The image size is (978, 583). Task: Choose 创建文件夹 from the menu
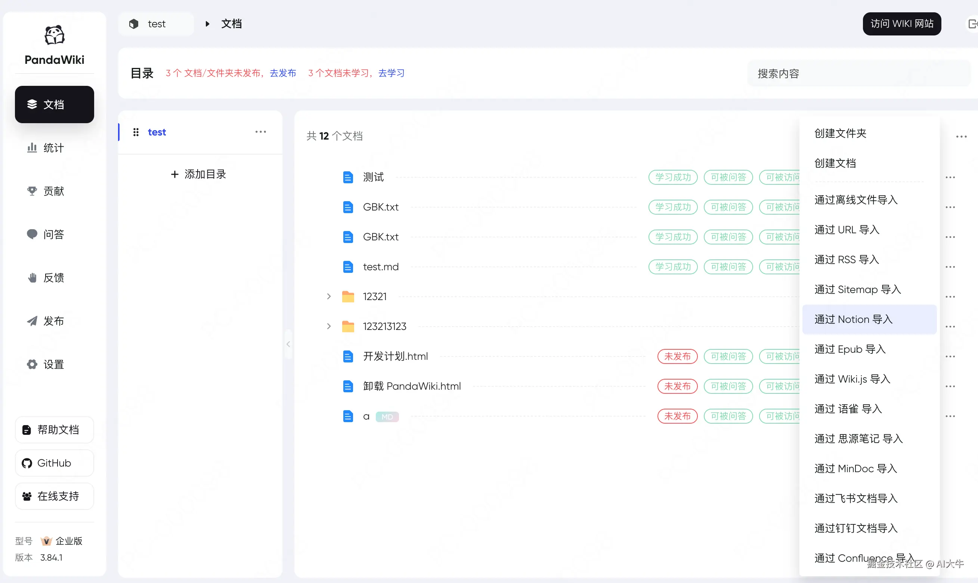tap(840, 133)
